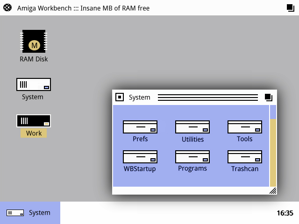Image resolution: width=299 pixels, height=224 pixels.
Task: Click the Amiga boing ball icon
Action: coord(7,7)
